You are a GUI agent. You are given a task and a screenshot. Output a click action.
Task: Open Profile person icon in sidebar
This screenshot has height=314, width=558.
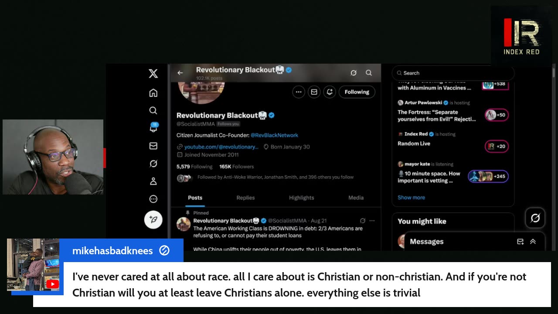[x=153, y=181]
